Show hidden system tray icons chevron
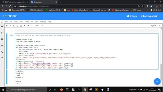The height and width of the screenshot is (92, 163). tap(138, 90)
